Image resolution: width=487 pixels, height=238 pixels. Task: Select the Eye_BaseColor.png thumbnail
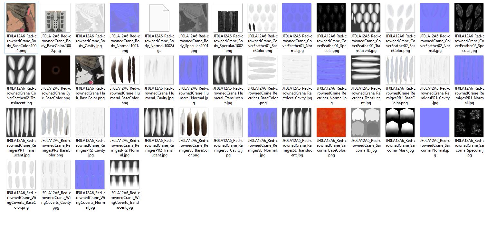tap(56, 70)
